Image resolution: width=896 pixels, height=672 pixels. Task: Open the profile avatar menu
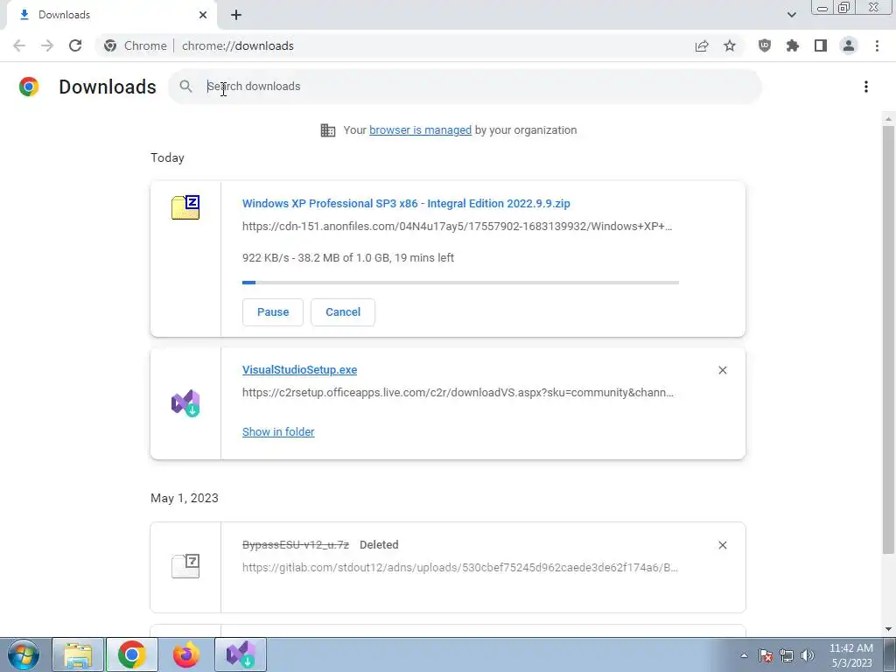click(849, 45)
